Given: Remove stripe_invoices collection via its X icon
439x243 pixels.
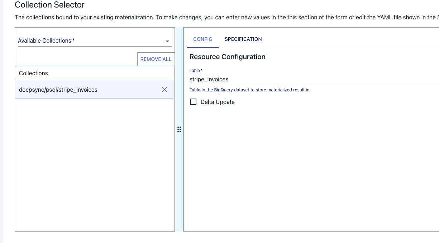Looking at the screenshot, I should pos(164,90).
